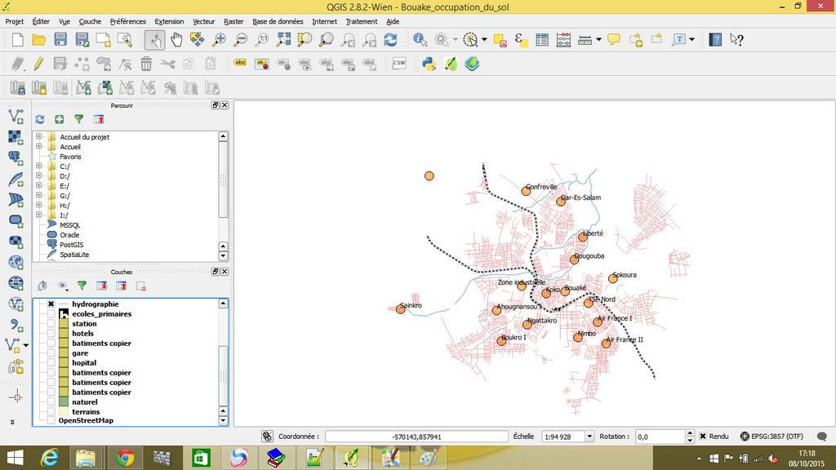This screenshot has width=836, height=470.
Task: Open the Traitement menu
Action: pos(362,21)
